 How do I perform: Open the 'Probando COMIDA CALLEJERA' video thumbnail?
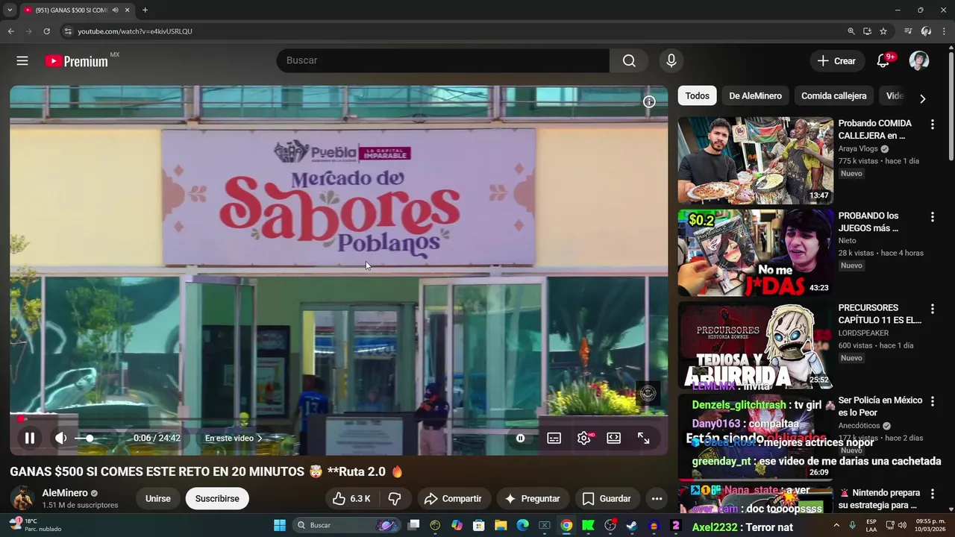755,160
